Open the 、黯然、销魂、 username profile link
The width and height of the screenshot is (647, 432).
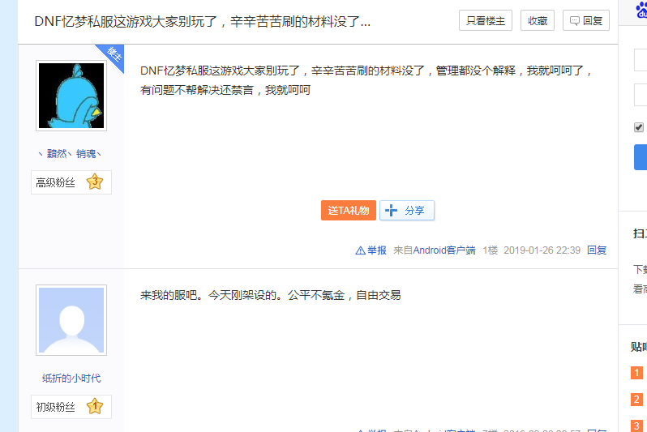(71, 153)
